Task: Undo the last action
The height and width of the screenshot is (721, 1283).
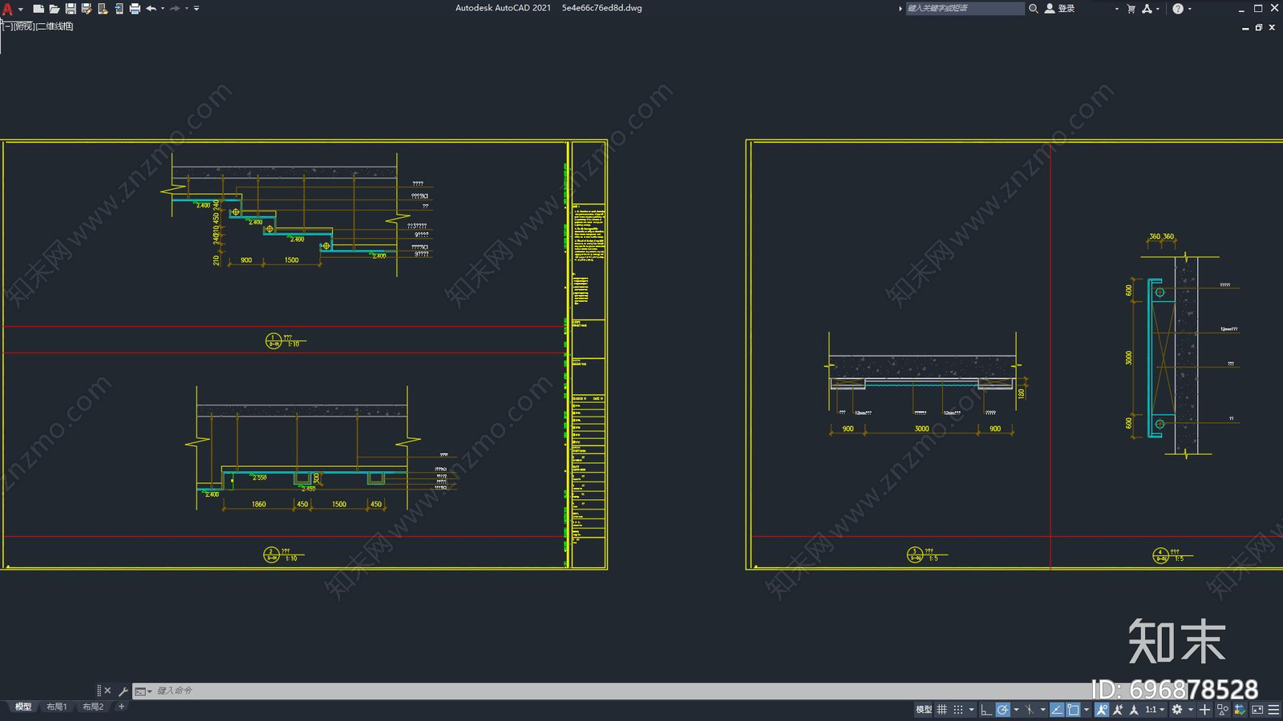Action: pyautogui.click(x=151, y=9)
